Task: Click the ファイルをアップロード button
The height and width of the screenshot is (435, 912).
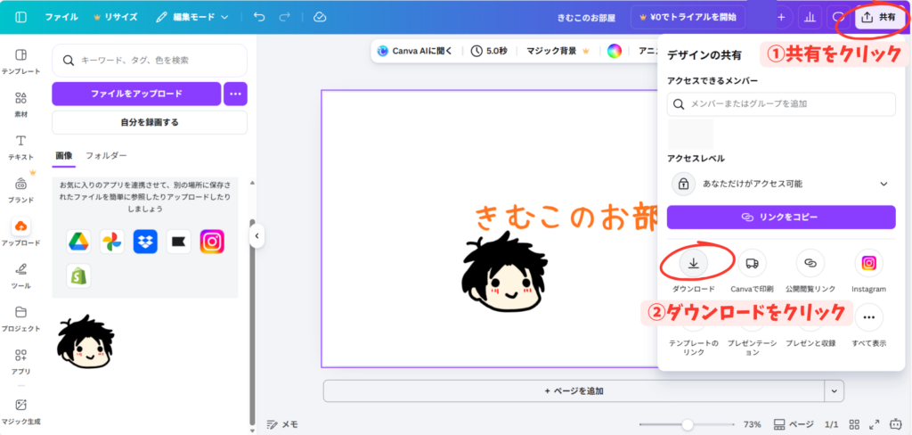Action: [136, 94]
